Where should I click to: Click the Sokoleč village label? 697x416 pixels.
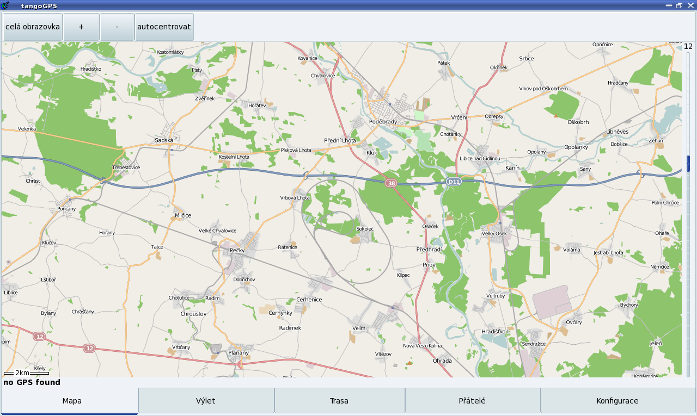coord(365,229)
